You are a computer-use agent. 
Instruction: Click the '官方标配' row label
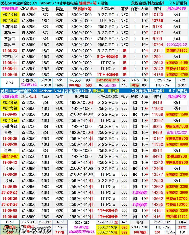click(10, 57)
